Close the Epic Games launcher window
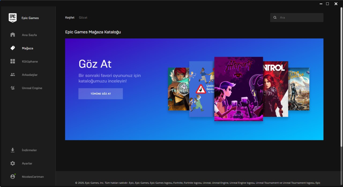The height and width of the screenshot is (187, 343). (x=336, y=4)
